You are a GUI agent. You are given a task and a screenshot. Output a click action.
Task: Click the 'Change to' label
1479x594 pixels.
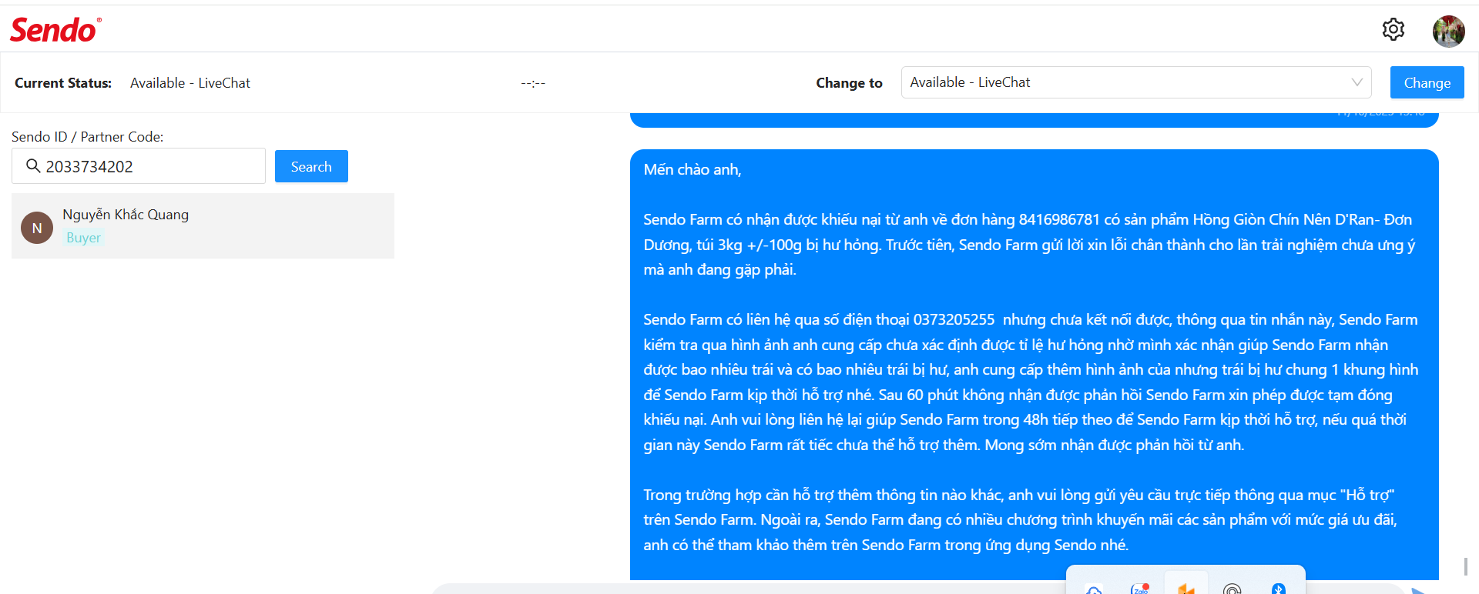[x=849, y=83]
